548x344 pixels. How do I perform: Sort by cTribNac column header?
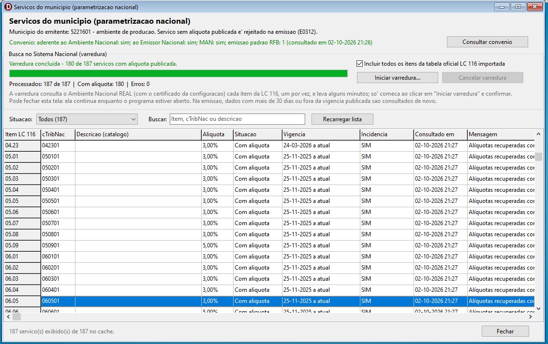click(x=58, y=134)
